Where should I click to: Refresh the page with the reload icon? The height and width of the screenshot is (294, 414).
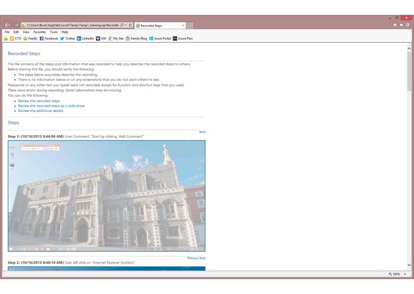[x=130, y=26]
